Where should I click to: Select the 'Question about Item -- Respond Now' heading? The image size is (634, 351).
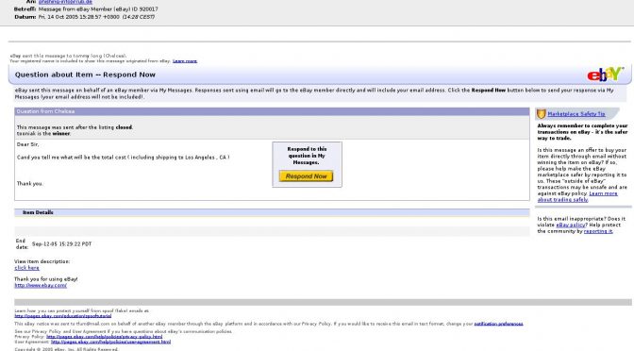[85, 75]
